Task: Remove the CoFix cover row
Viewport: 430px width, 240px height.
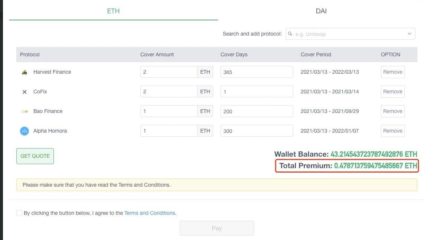Action: point(392,91)
